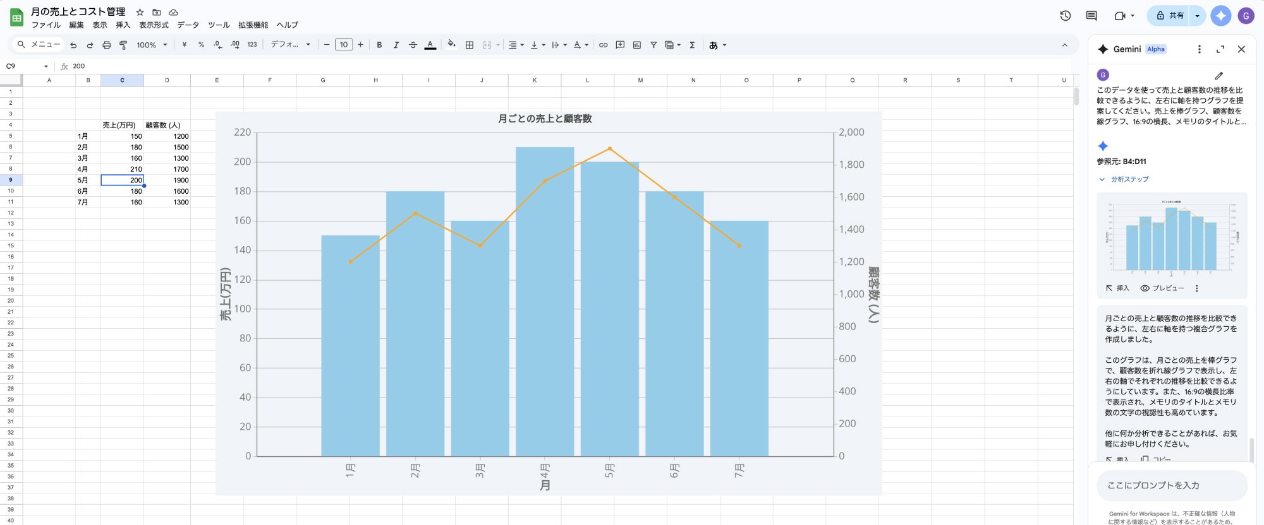Open the dropdown arrow beside 共有
The height and width of the screenshot is (525, 1264).
point(1197,16)
